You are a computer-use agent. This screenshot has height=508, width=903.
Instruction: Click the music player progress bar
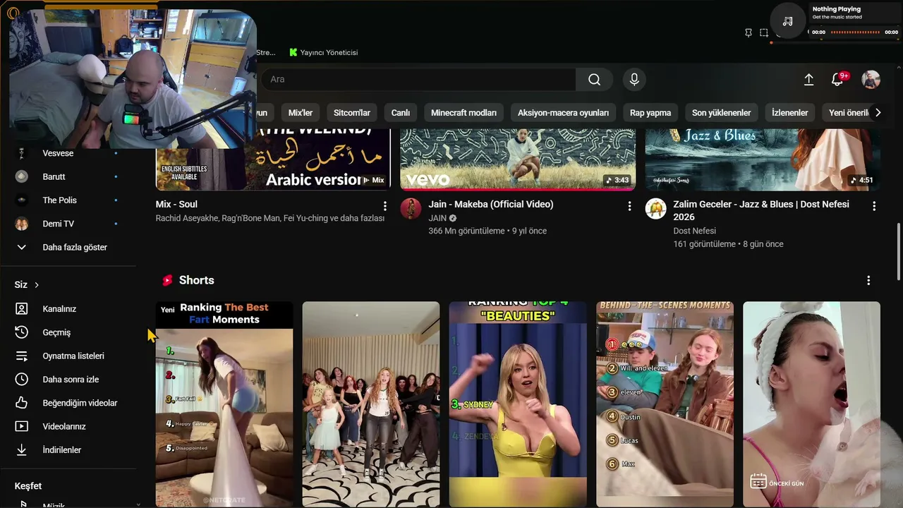click(x=855, y=32)
